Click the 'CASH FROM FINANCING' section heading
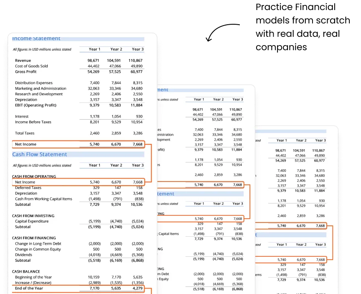This screenshot has height=294, width=361. [34, 238]
